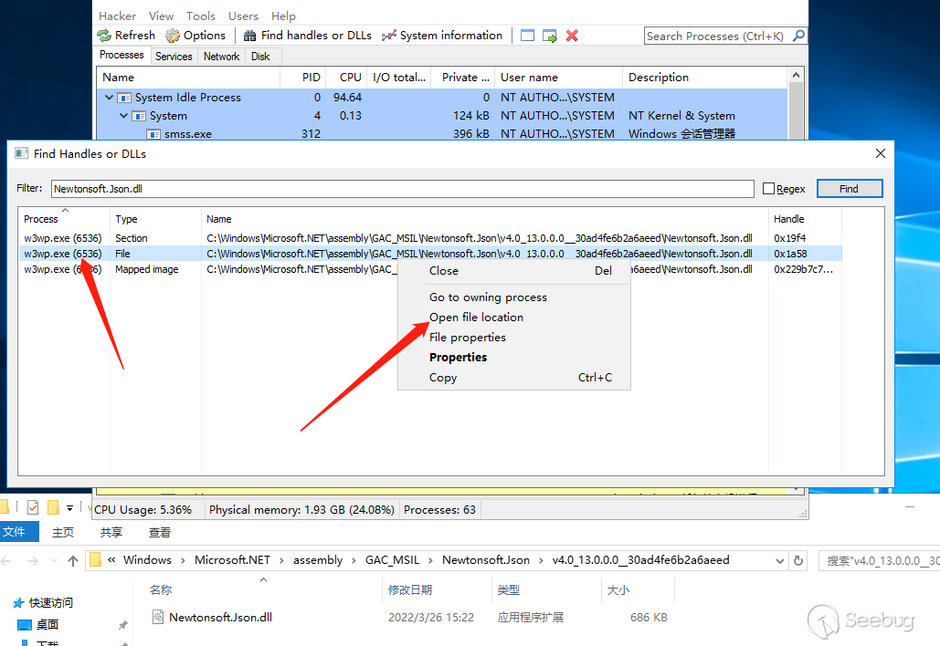Viewport: 940px width, 646px height.
Task: Open Options via the gear icon
Action: tap(173, 36)
